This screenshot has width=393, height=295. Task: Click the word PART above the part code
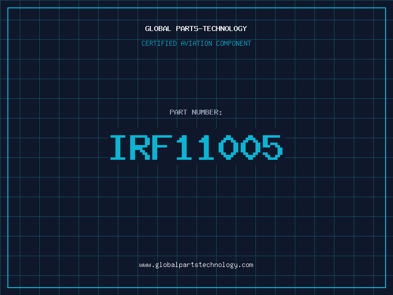tap(178, 112)
